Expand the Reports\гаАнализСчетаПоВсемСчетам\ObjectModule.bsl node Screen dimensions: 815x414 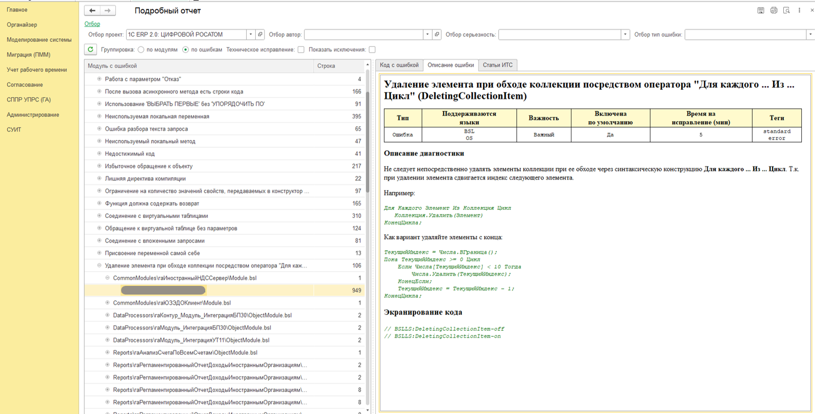tap(107, 352)
